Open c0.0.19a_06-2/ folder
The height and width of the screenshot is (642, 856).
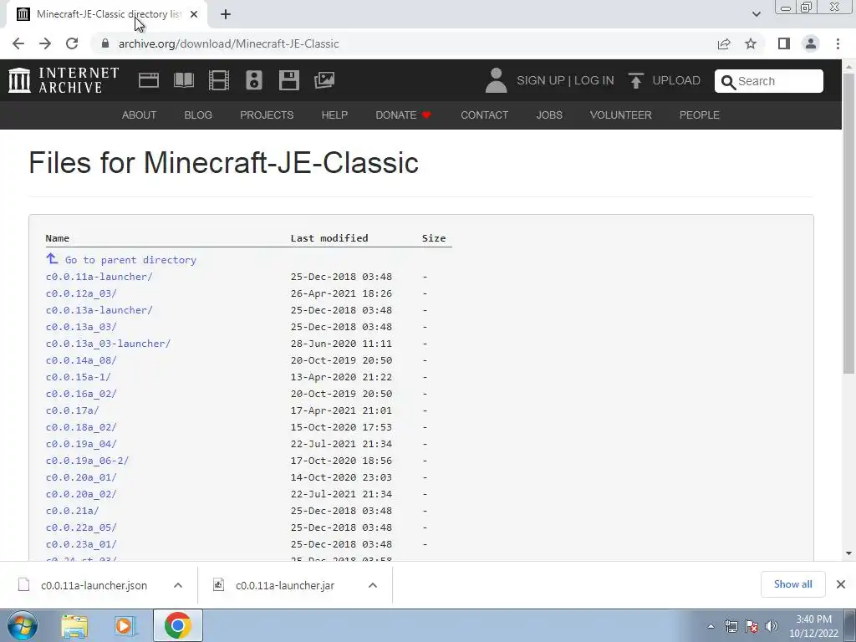[x=87, y=461]
